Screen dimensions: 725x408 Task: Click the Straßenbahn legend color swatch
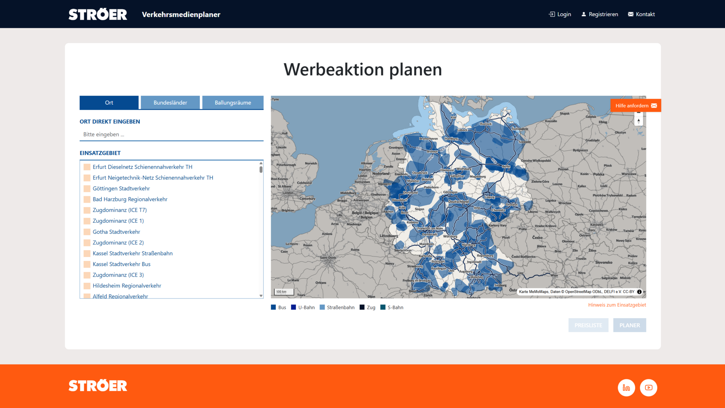click(x=322, y=307)
